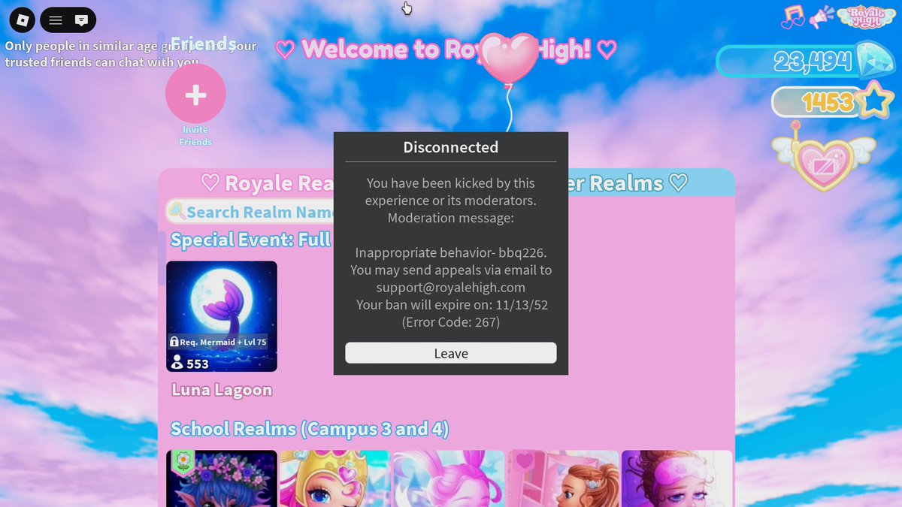Open the ginger ponytail girl realm thumbnail
This screenshot has height=507, width=902.
click(563, 478)
